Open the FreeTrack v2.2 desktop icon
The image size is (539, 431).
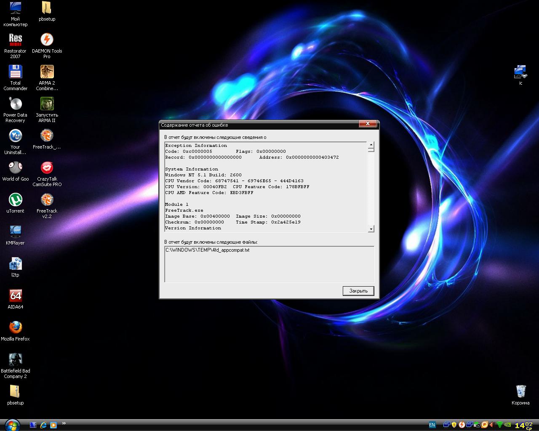(x=47, y=205)
